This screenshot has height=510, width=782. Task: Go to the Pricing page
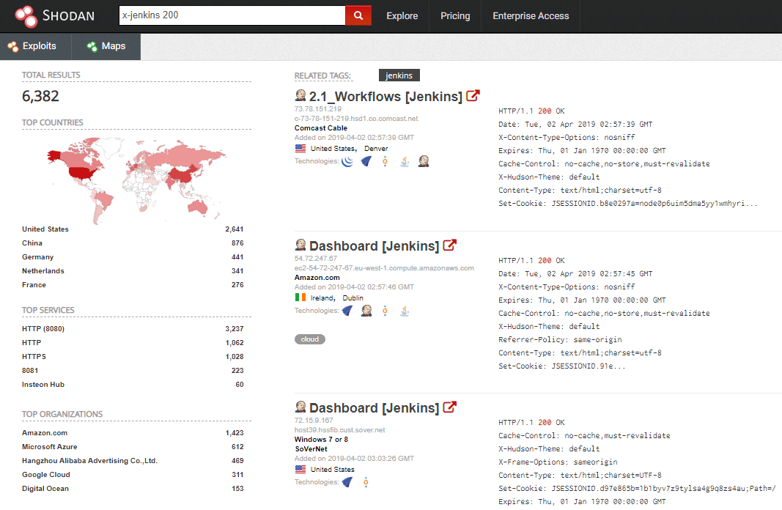(x=455, y=16)
